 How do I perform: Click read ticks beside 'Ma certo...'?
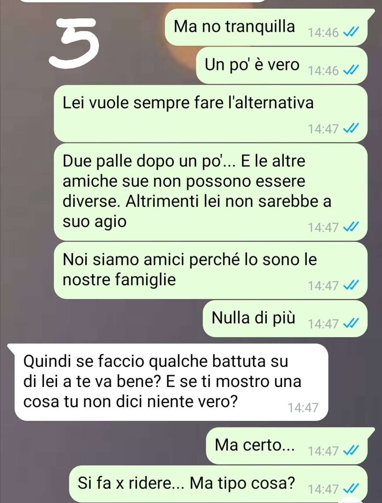(351, 451)
